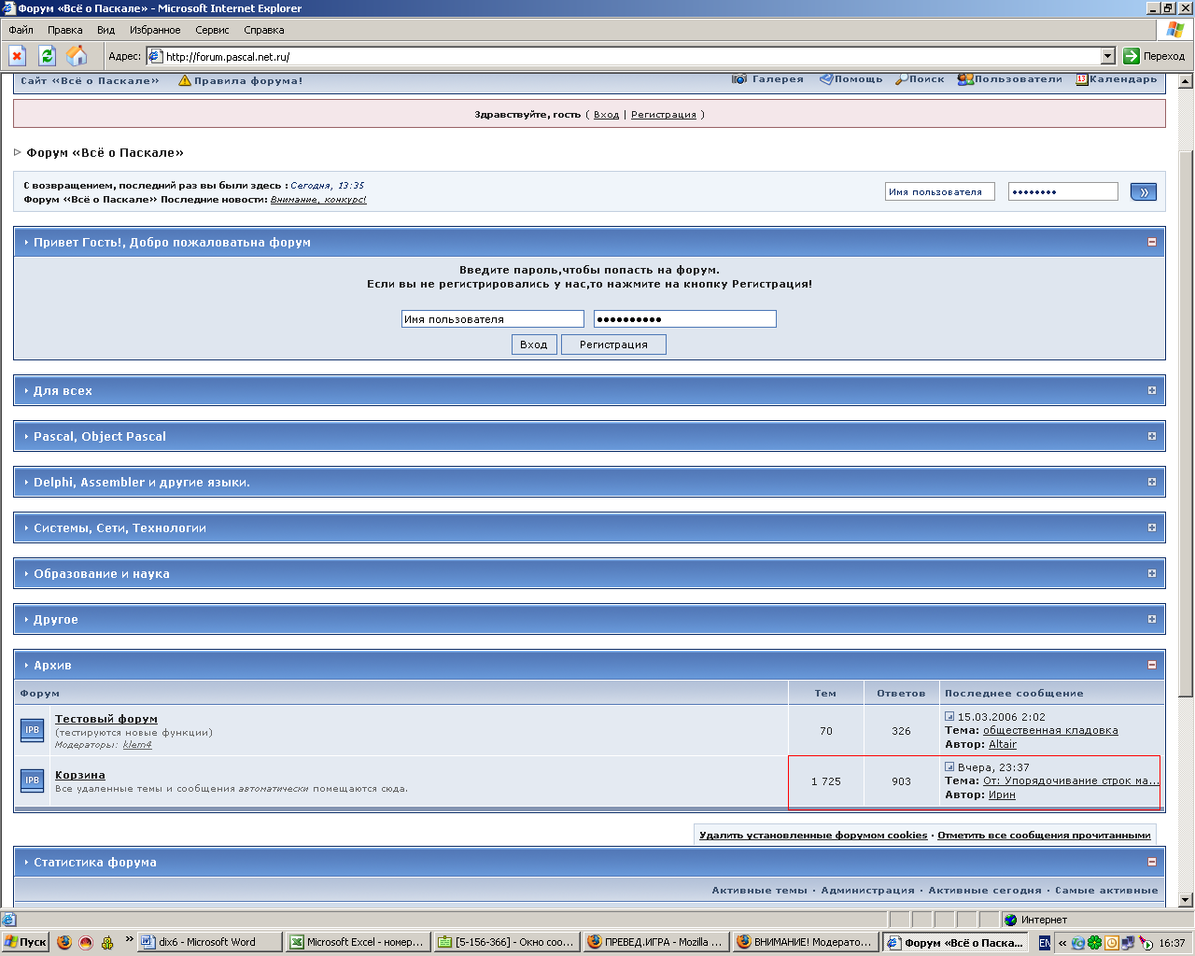The height and width of the screenshot is (956, 1195).
Task: Open the Сервис menu
Action: [212, 30]
